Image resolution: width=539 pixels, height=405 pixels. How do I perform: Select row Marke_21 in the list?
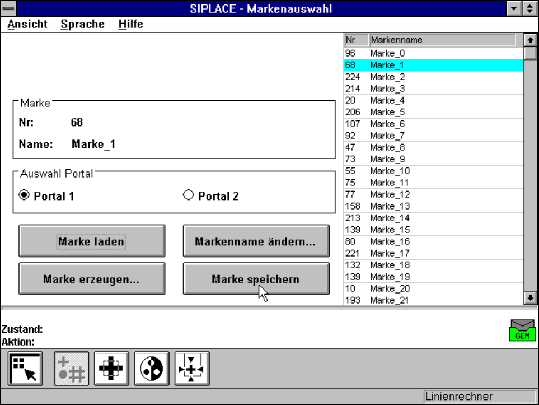point(433,300)
